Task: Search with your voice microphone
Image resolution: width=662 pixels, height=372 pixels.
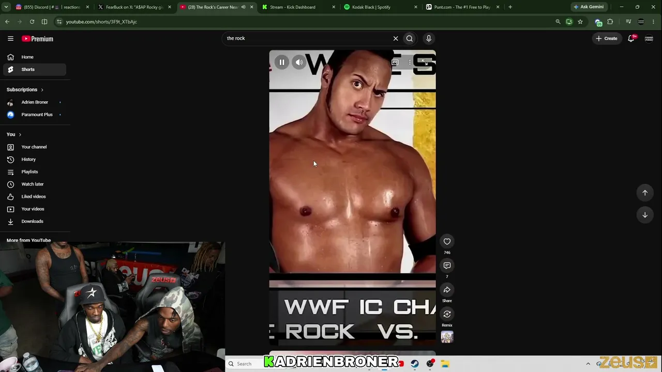Action: tap(429, 38)
